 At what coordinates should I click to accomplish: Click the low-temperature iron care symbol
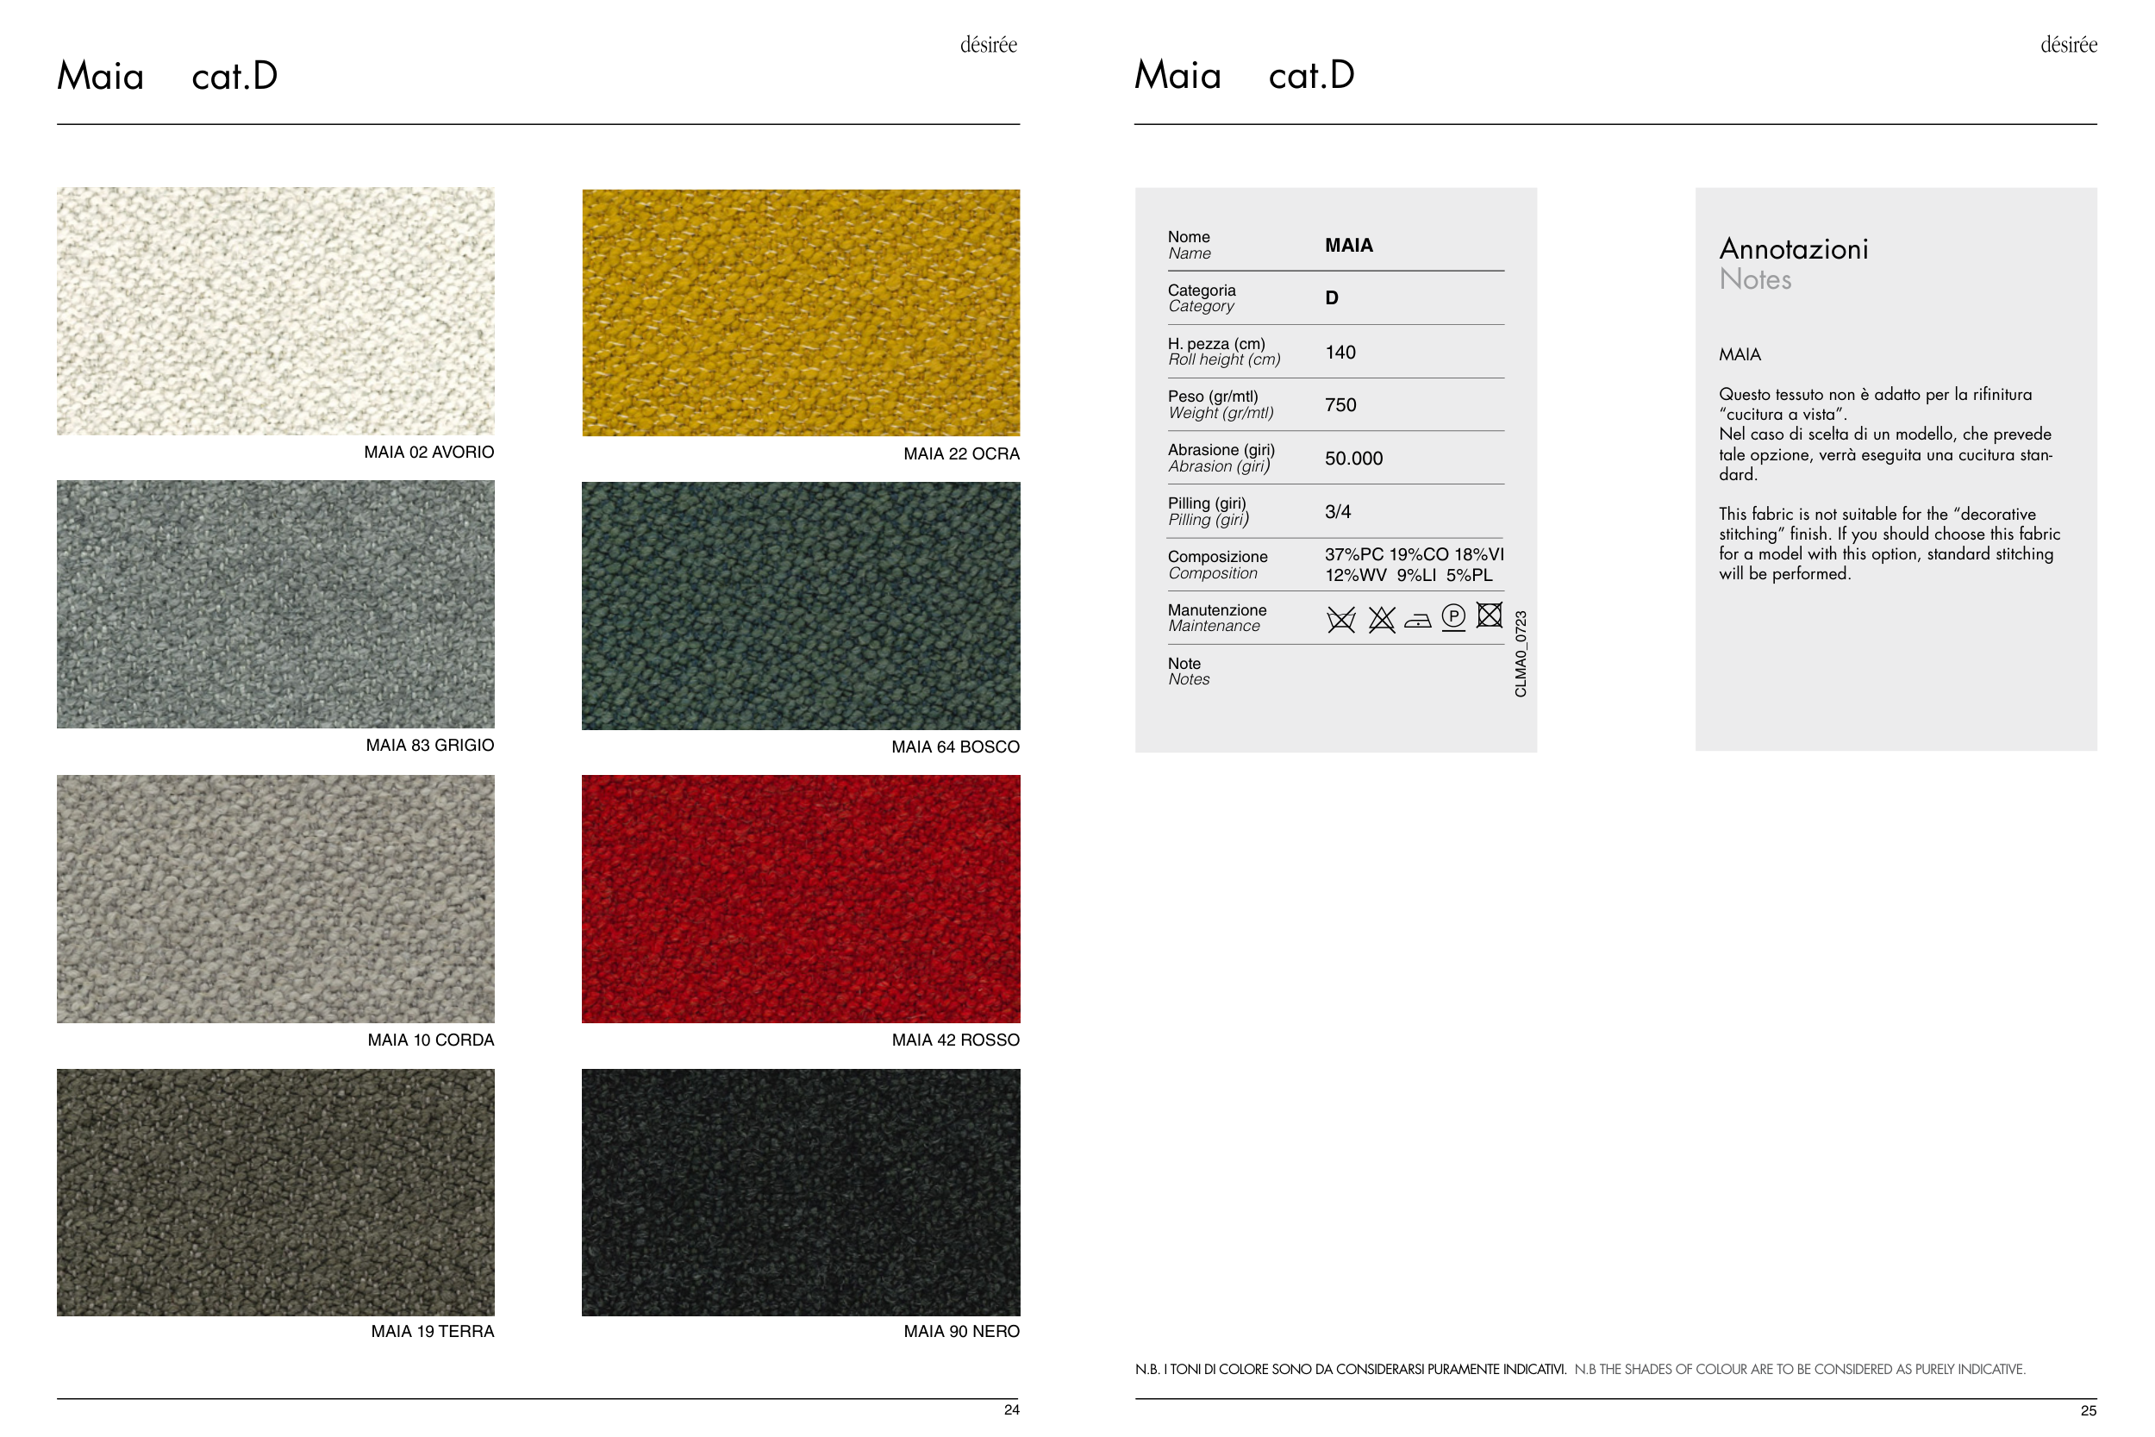[1417, 622]
